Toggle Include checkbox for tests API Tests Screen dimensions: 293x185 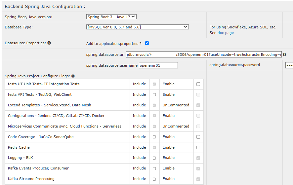[154, 94]
